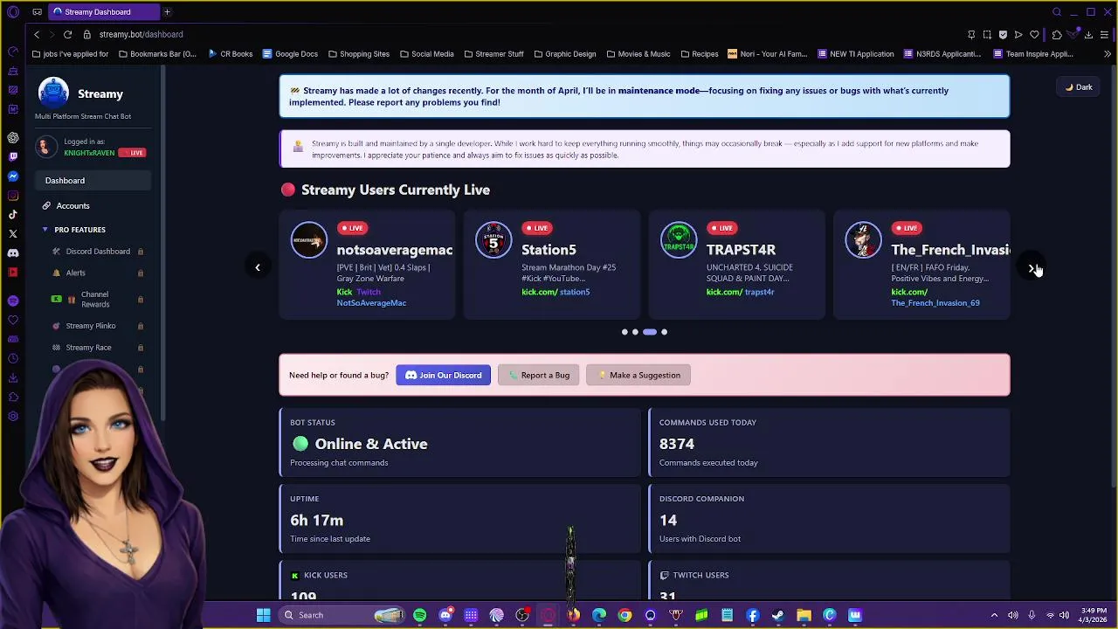The height and width of the screenshot is (629, 1118).
Task: Click the TRAPST4R streamer avatar
Action: click(x=679, y=240)
